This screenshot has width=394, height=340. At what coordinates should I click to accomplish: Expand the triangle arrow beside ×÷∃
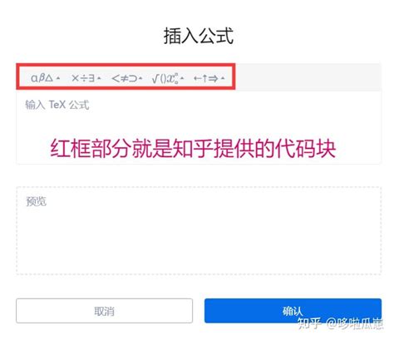coord(99,78)
